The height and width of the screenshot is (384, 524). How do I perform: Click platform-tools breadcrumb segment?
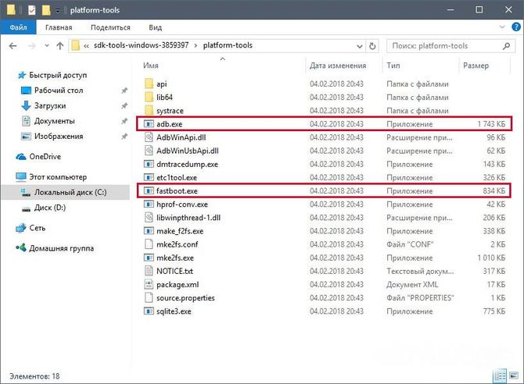(228, 45)
